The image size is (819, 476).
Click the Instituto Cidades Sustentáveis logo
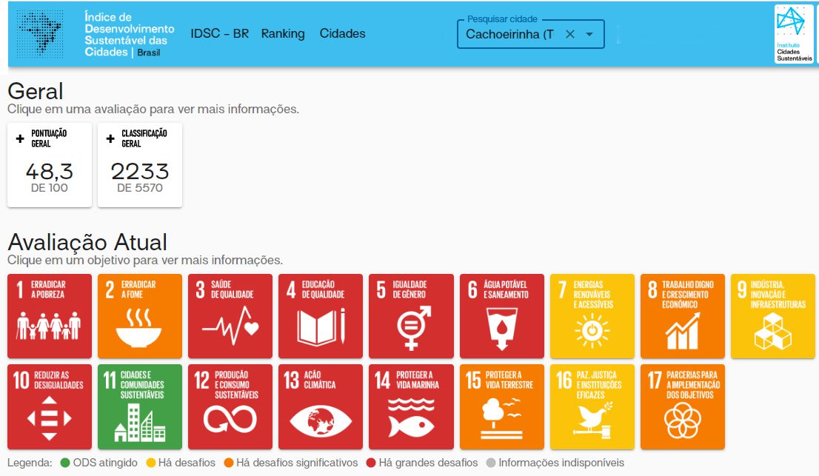click(x=794, y=34)
